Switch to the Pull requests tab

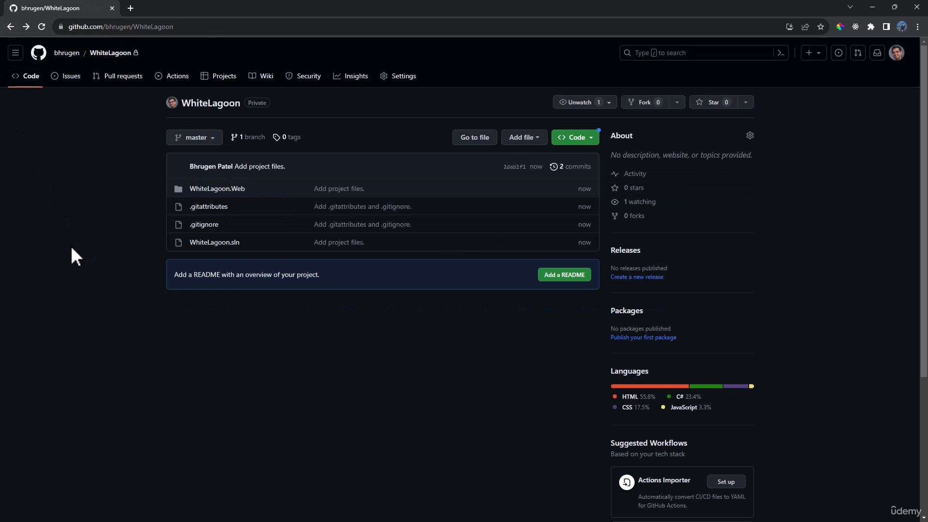tap(117, 76)
